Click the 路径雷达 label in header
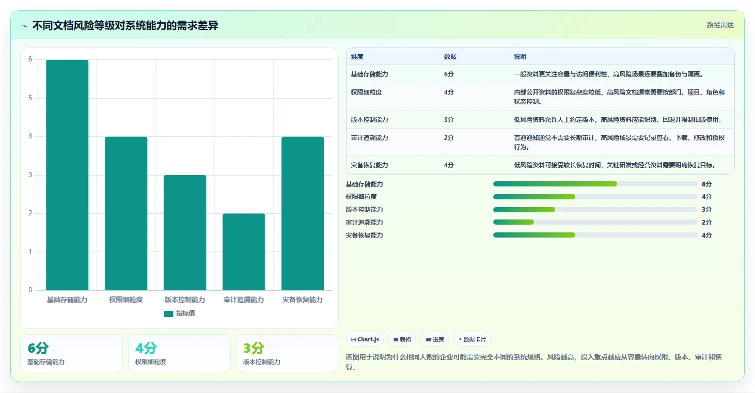755x393 pixels. 720,25
